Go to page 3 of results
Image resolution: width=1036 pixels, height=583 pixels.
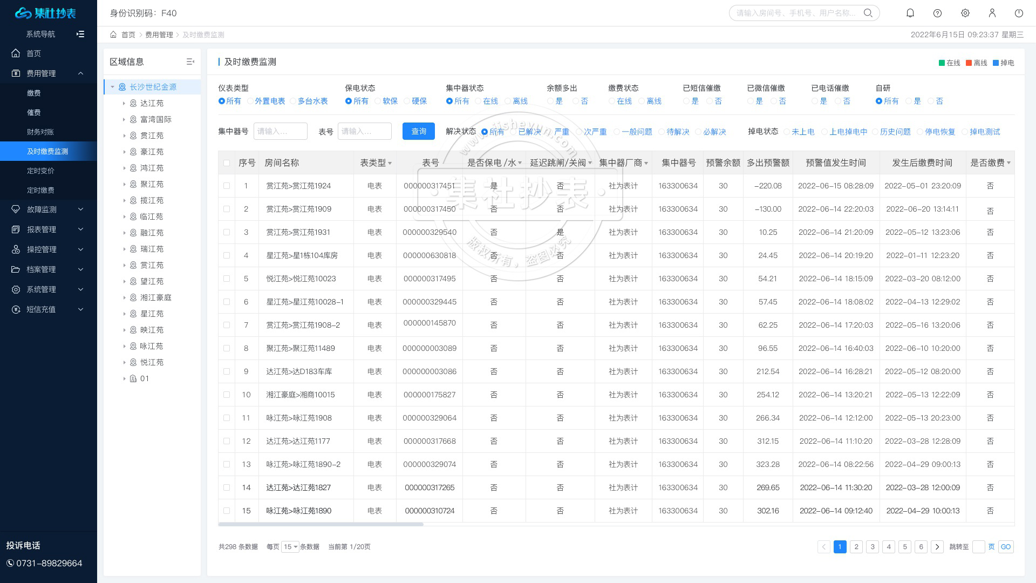(873, 547)
